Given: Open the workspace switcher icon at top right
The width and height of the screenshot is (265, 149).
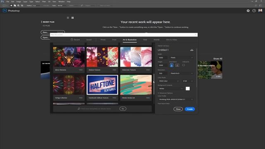Looking at the screenshot, I should click(260, 5).
